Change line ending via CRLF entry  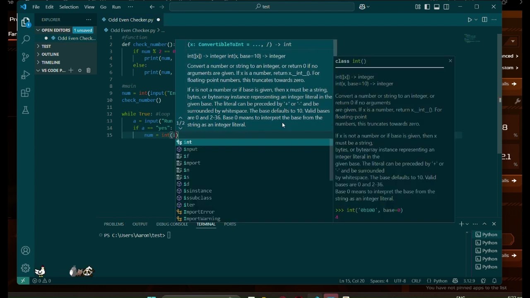point(416,281)
